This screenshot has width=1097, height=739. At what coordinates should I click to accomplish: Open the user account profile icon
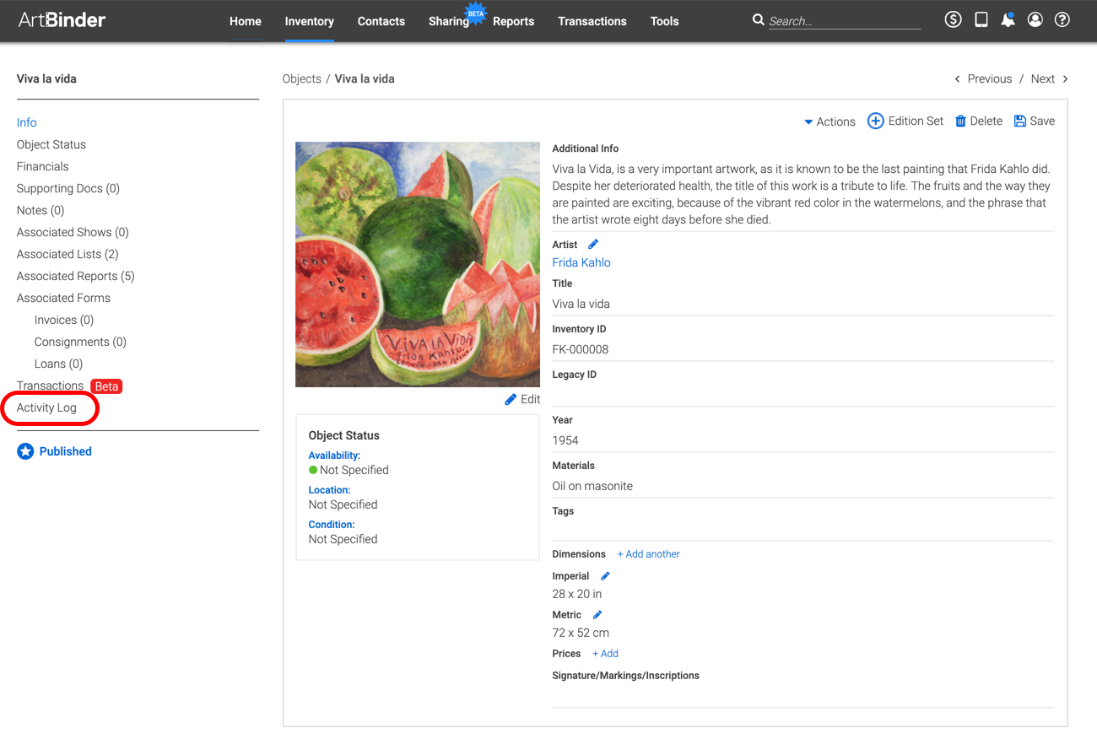coord(1035,19)
